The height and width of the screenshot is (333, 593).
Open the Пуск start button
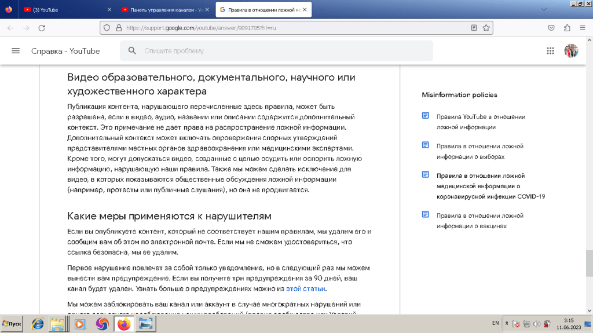click(x=12, y=323)
